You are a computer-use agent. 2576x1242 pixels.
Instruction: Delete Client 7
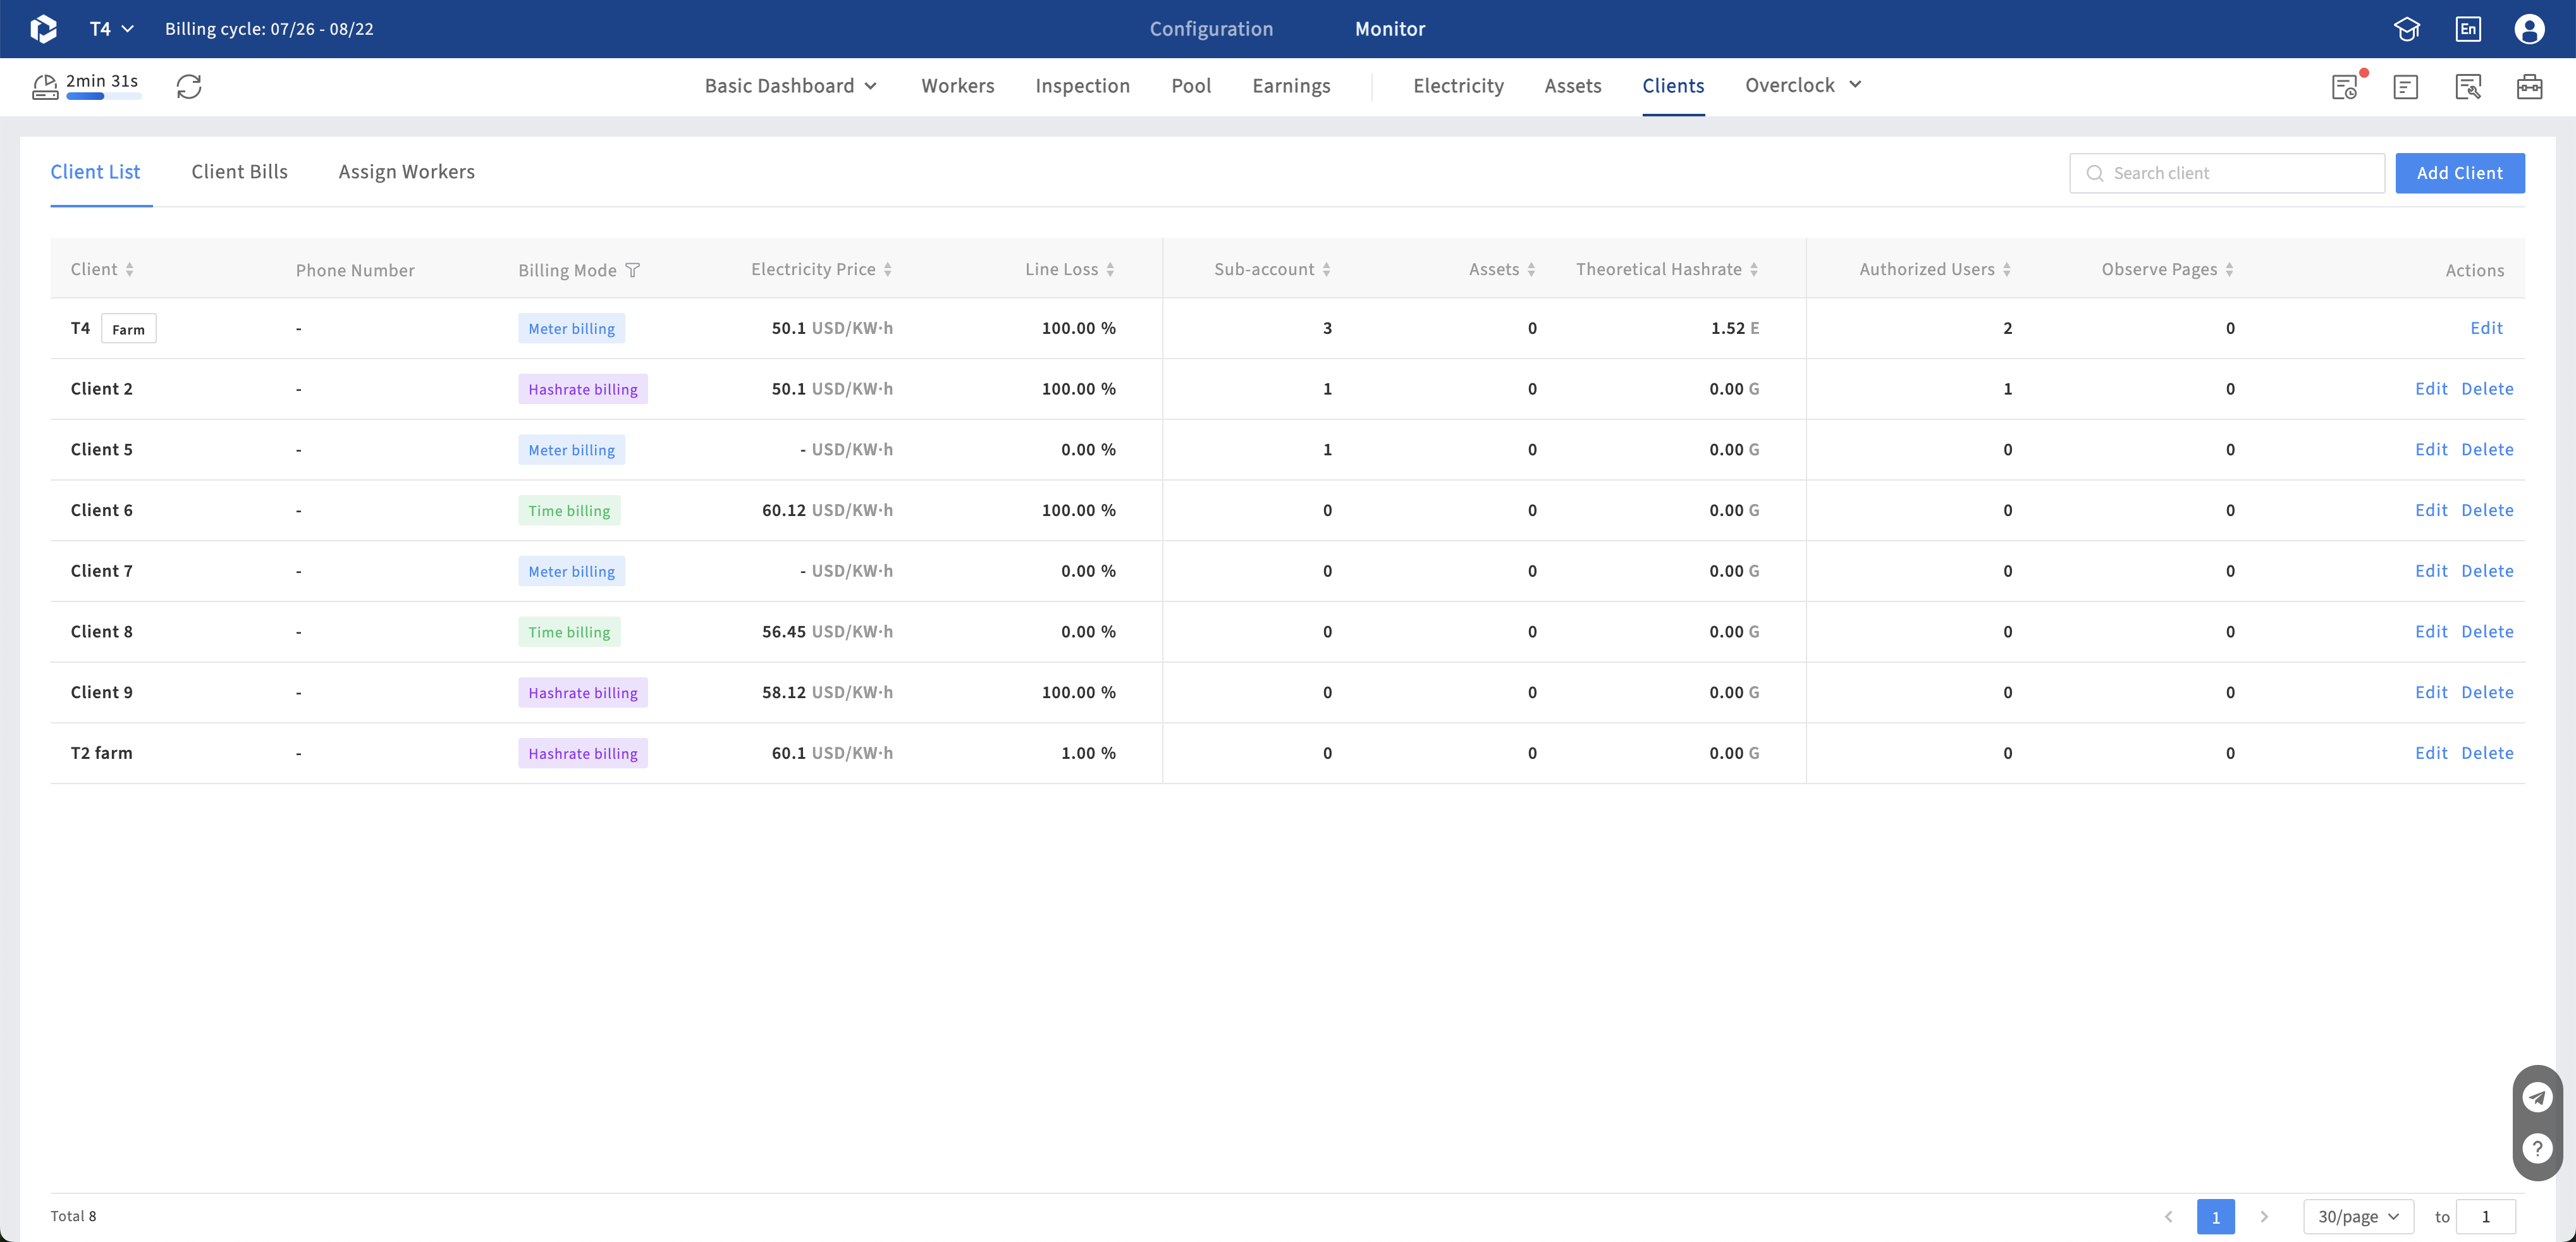click(x=2487, y=571)
